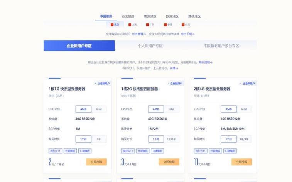Image resolution: width=292 pixels, height=182 pixels.
Task: Click 保价双11 tag on 1核1G card
Action: click(x=55, y=151)
